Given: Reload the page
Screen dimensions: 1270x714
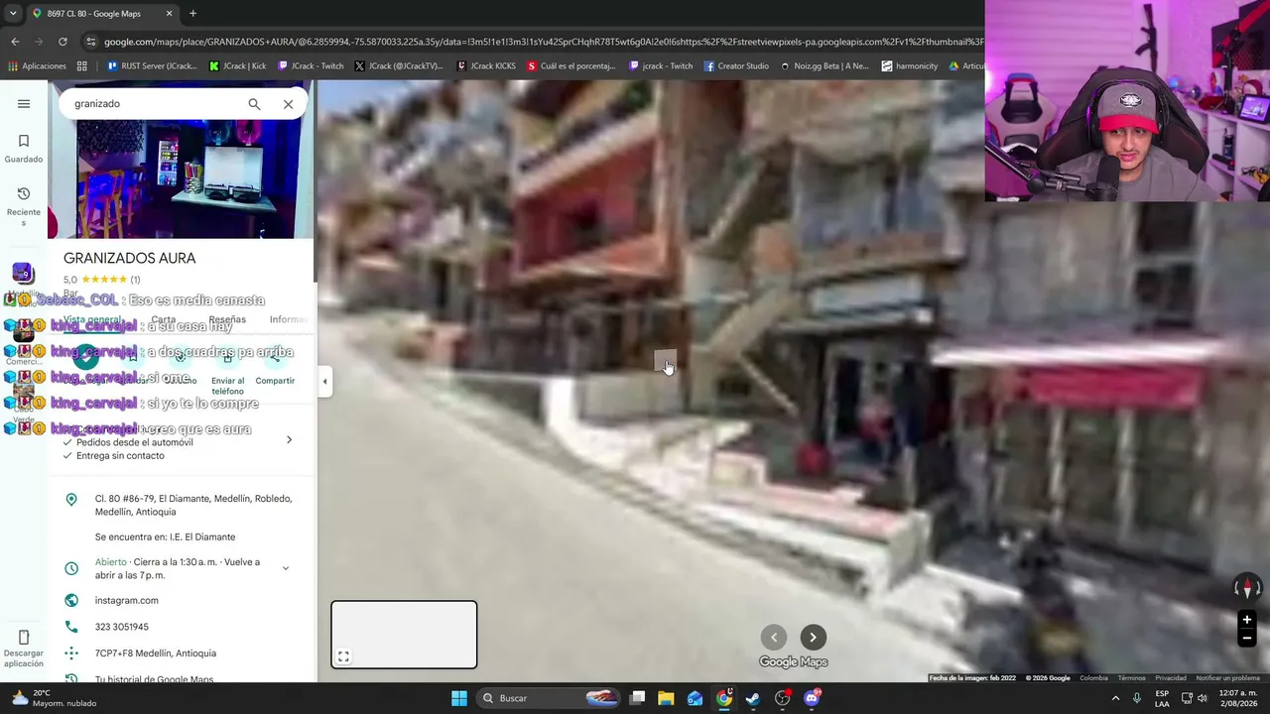Looking at the screenshot, I should pyautogui.click(x=63, y=42).
